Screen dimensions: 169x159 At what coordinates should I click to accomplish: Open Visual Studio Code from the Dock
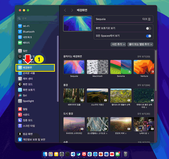(73, 154)
